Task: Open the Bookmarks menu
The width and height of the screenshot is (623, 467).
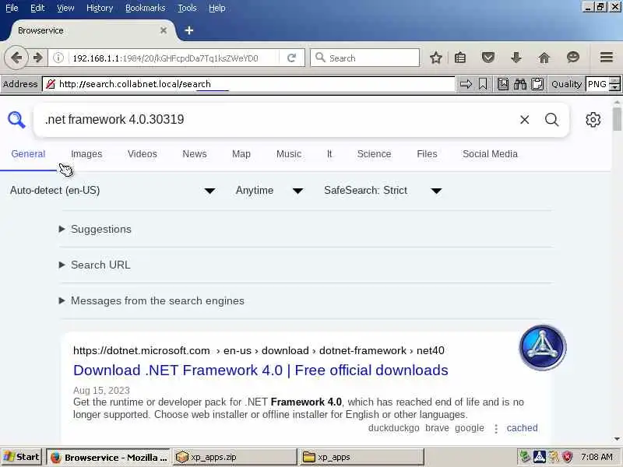Action: click(146, 8)
